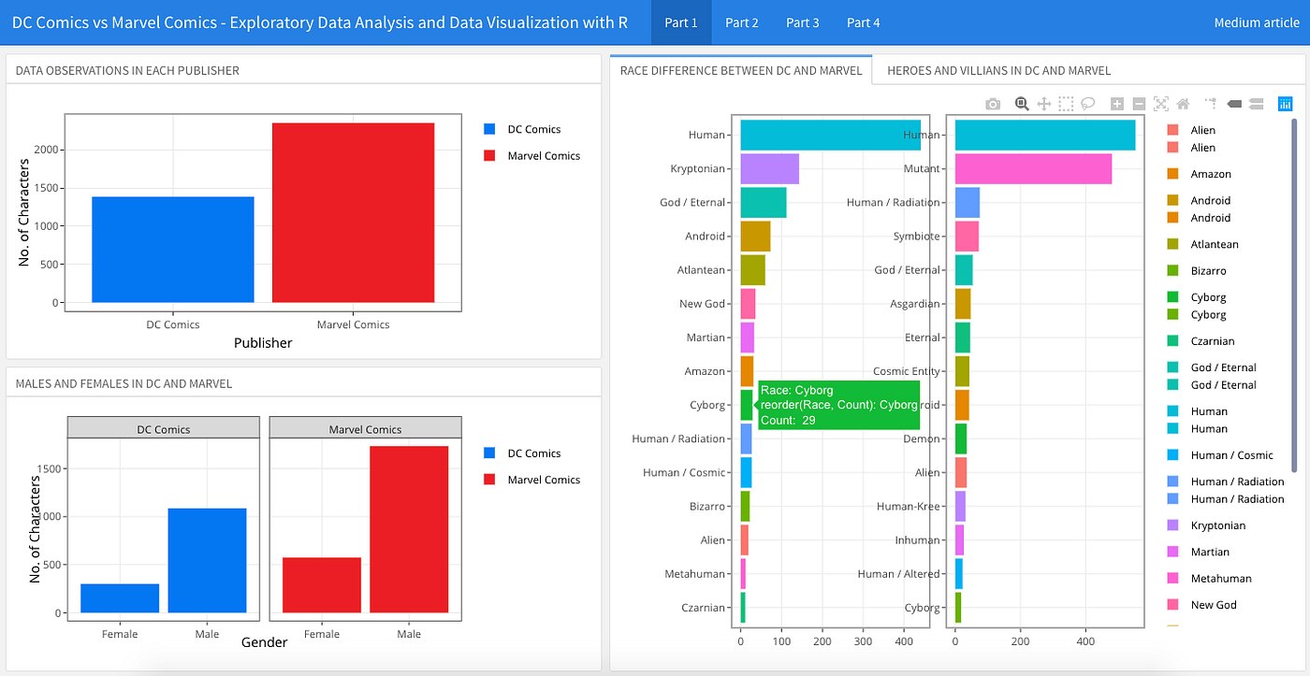Download plot as PNG camera icon
Image resolution: width=1310 pixels, height=676 pixels.
coord(993,104)
